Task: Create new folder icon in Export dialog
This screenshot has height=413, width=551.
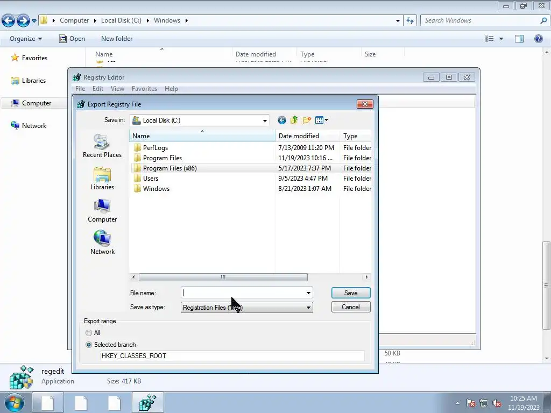Action: (x=307, y=120)
